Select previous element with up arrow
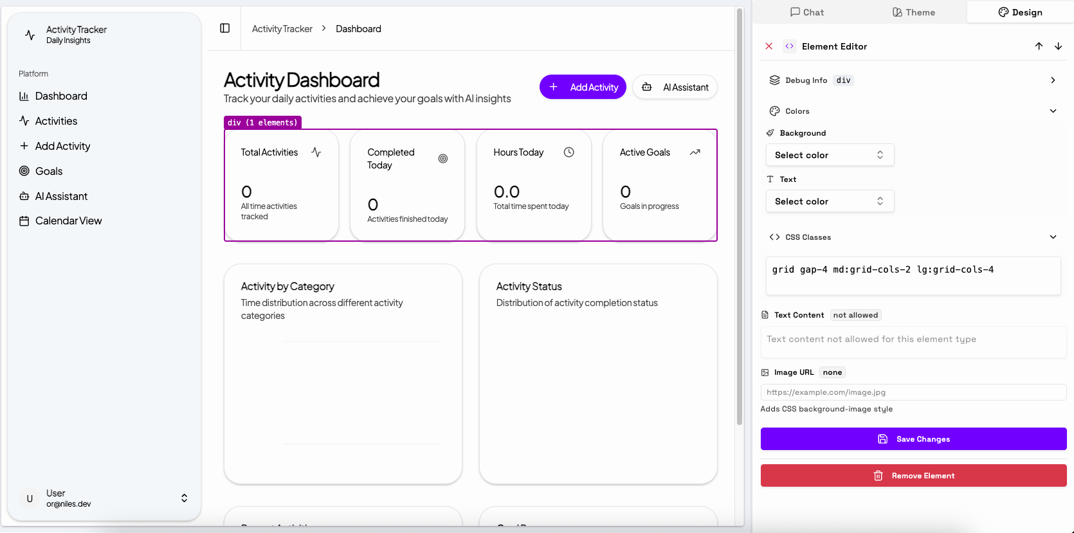The height and width of the screenshot is (533, 1074). [x=1039, y=46]
